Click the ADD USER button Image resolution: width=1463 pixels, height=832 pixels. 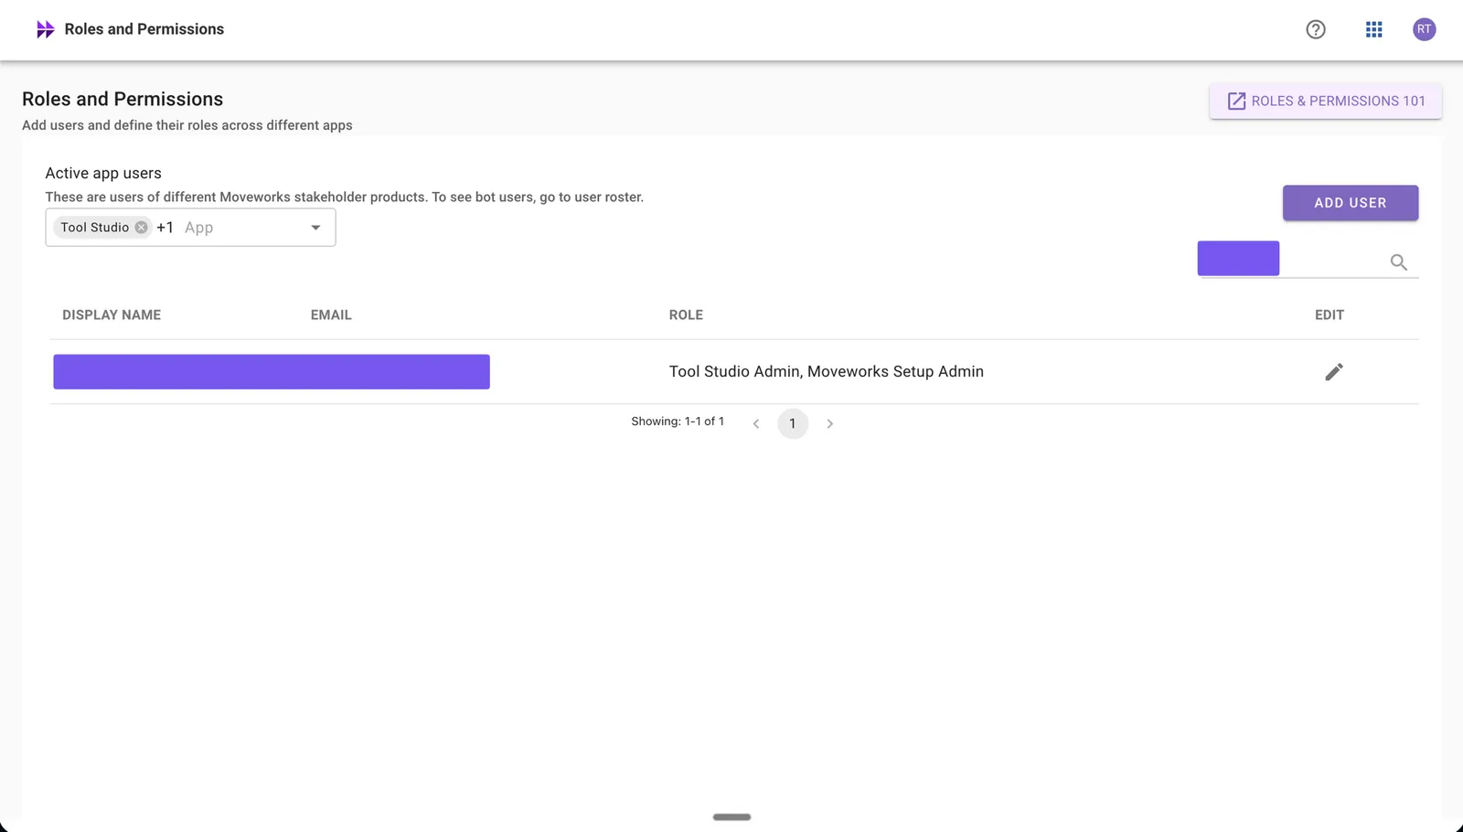point(1350,203)
